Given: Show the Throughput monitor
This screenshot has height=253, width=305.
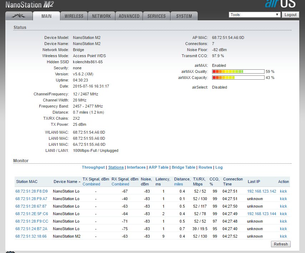Looking at the screenshot, I should pos(93,167).
